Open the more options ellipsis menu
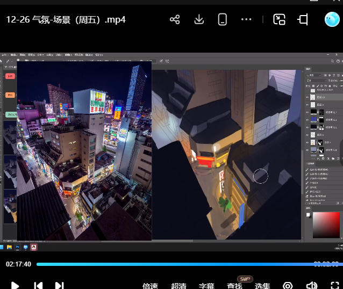 [x=246, y=20]
